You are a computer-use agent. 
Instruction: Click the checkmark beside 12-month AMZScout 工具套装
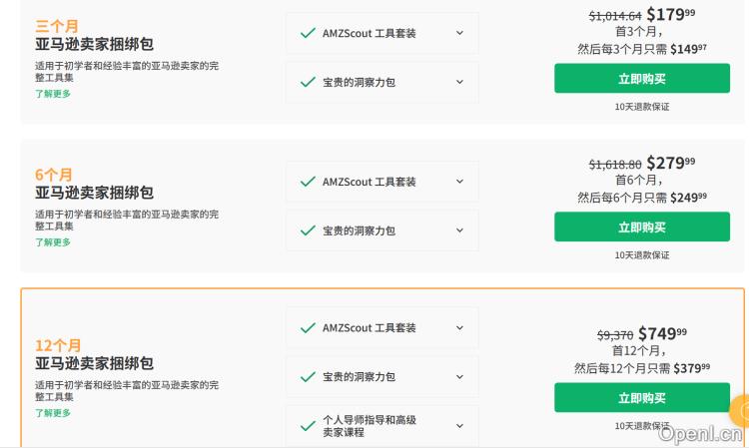(x=308, y=327)
